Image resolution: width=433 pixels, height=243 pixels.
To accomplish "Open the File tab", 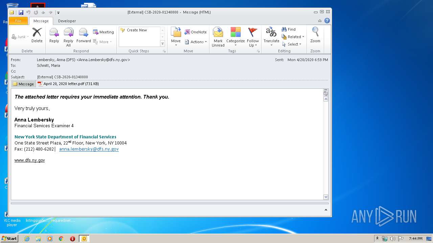I will pos(18,21).
